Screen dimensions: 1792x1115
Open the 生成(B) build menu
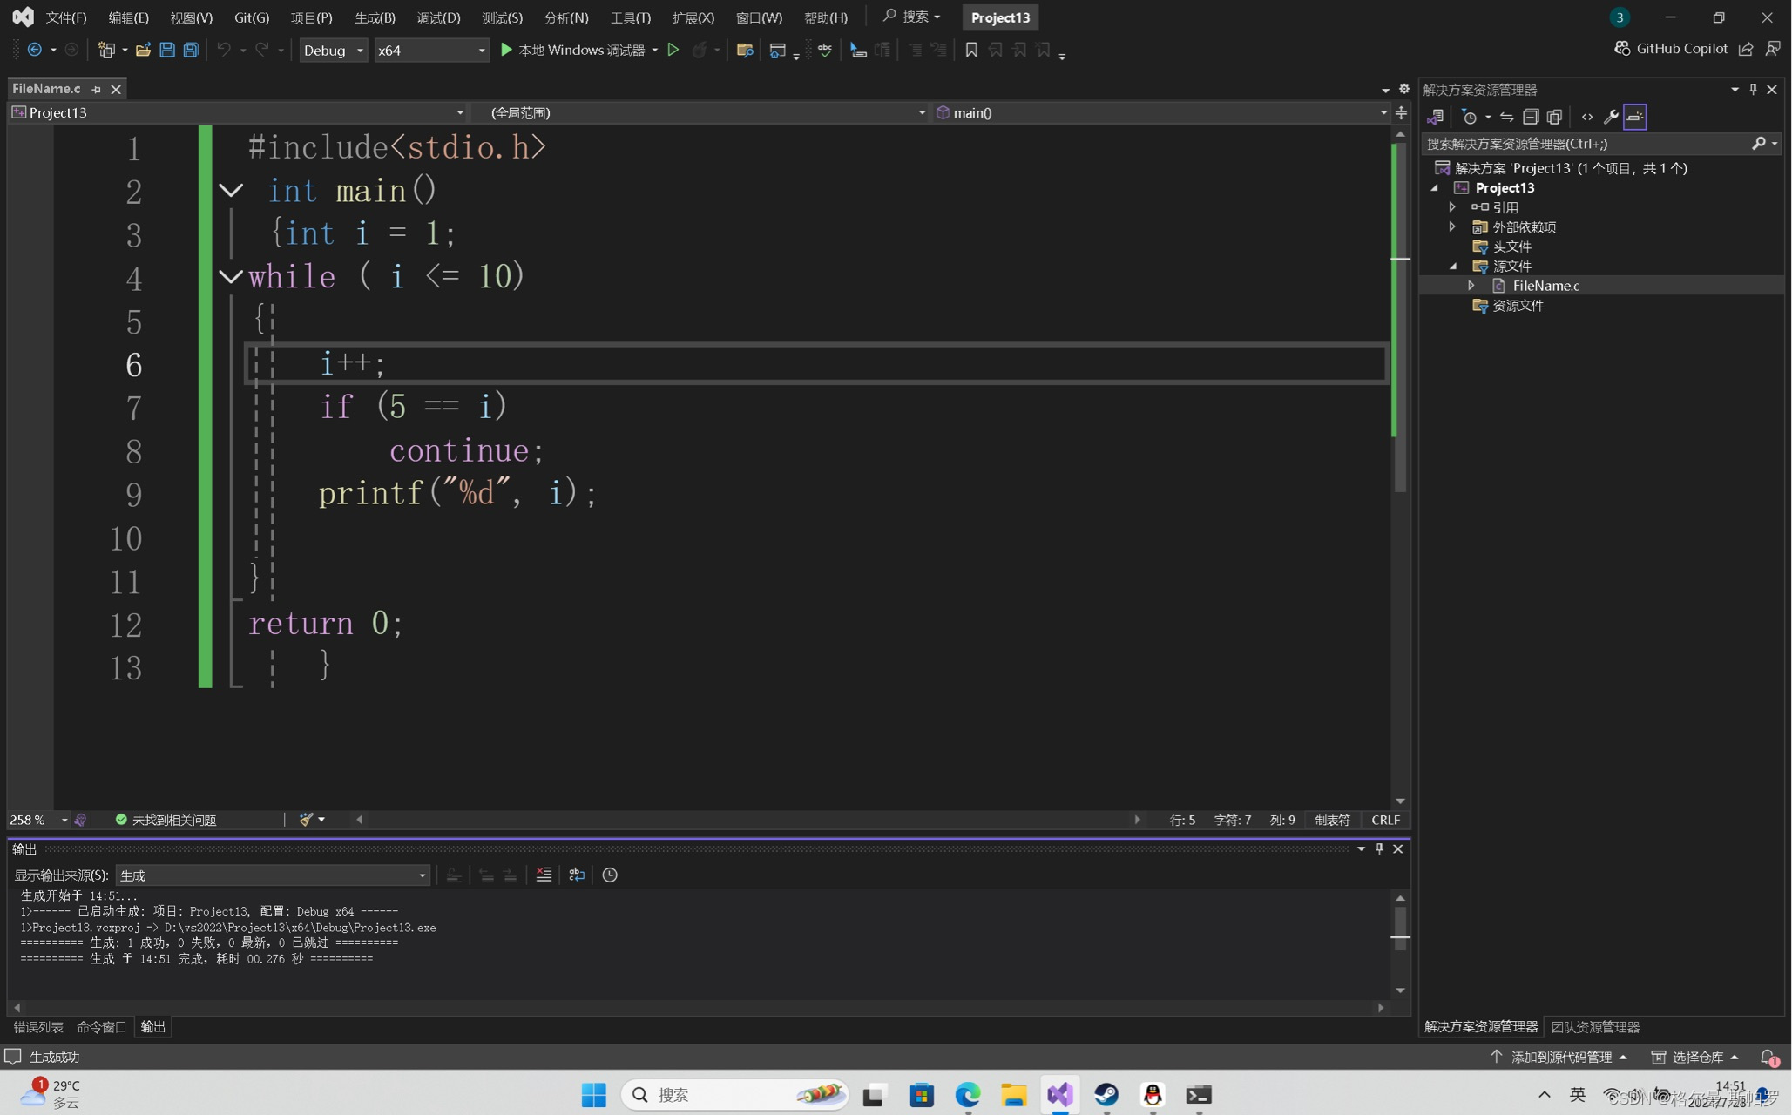point(375,17)
